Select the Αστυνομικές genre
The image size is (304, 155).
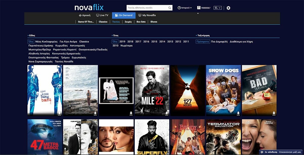pyautogui.click(x=78, y=46)
